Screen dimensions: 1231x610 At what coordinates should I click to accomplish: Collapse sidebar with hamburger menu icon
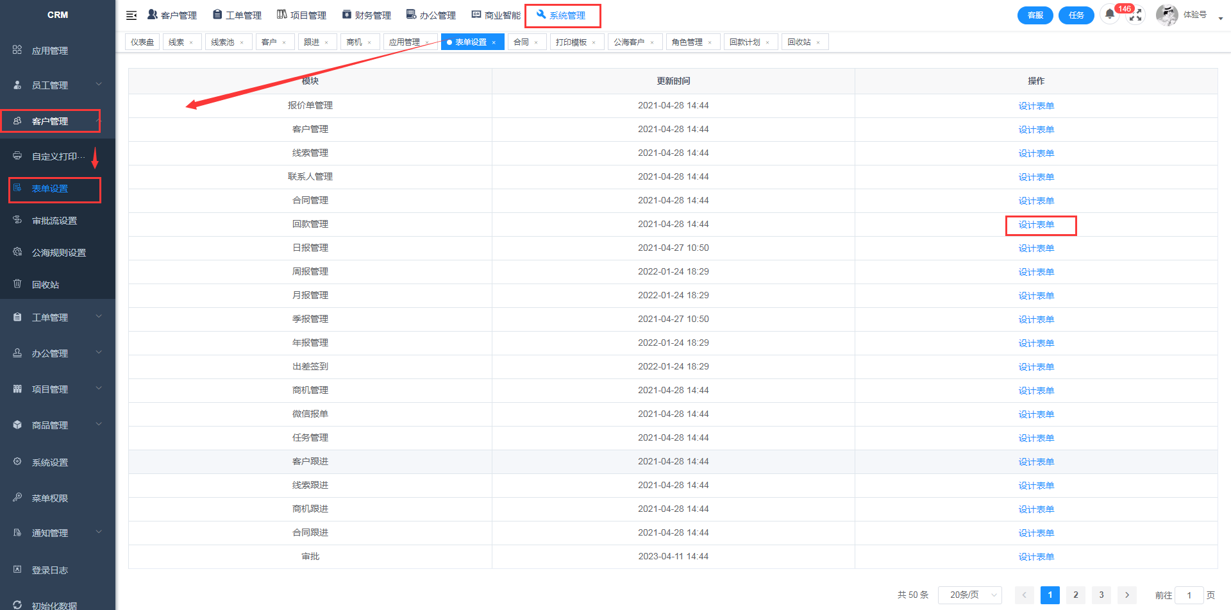131,15
